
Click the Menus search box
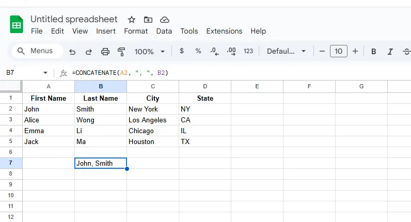pos(37,51)
